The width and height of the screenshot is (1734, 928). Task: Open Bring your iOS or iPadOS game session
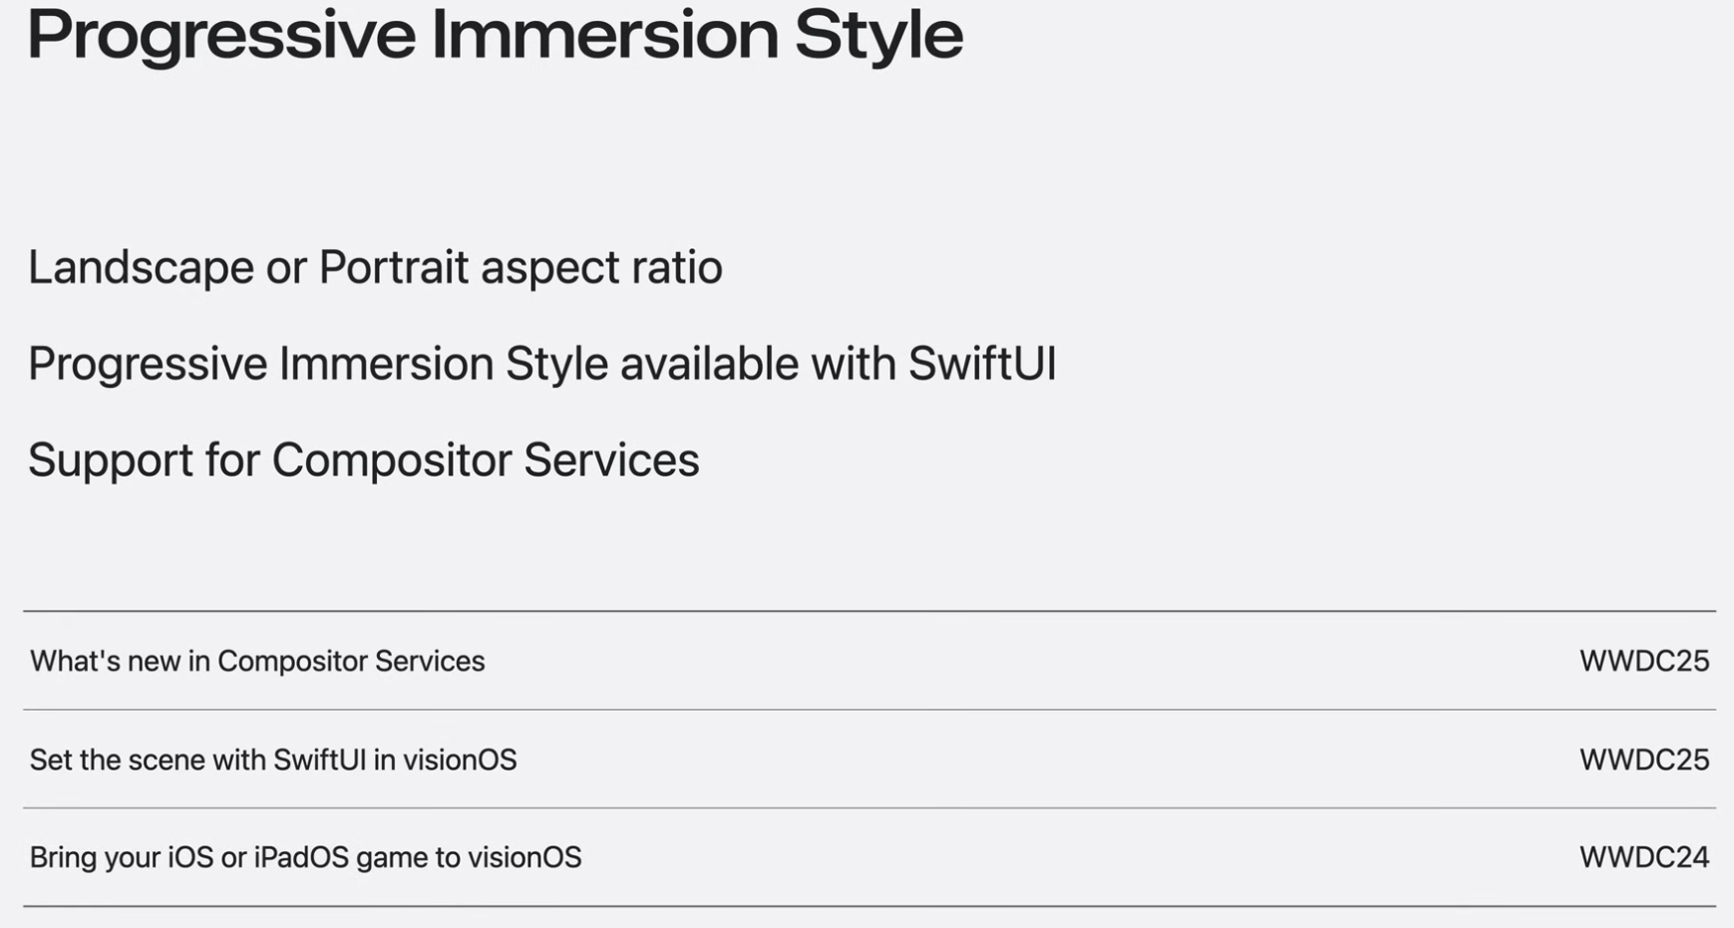tap(305, 858)
